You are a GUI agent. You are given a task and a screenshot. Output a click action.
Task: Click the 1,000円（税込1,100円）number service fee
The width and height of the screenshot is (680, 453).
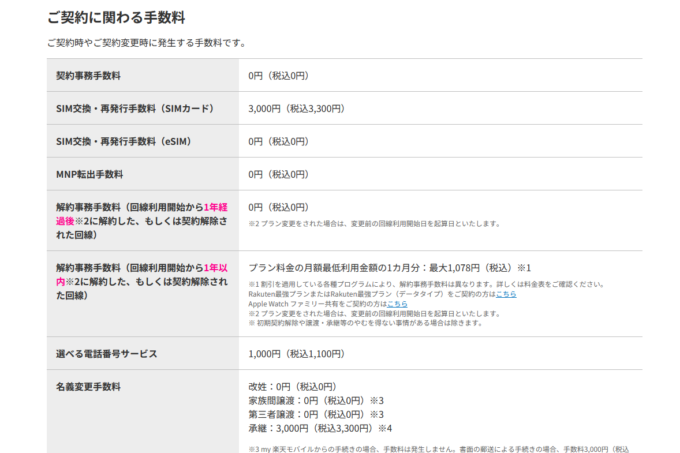[x=297, y=353]
